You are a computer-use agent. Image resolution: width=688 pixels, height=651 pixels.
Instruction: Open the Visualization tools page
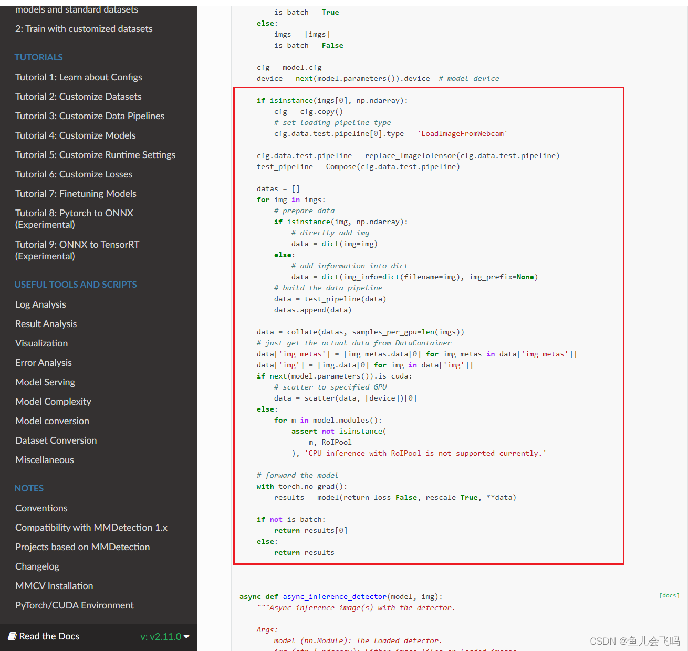point(41,343)
